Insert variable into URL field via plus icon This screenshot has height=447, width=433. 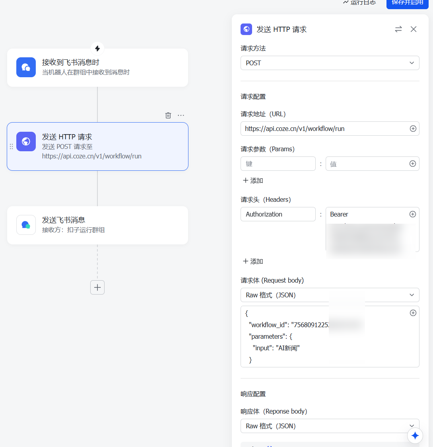coord(413,129)
